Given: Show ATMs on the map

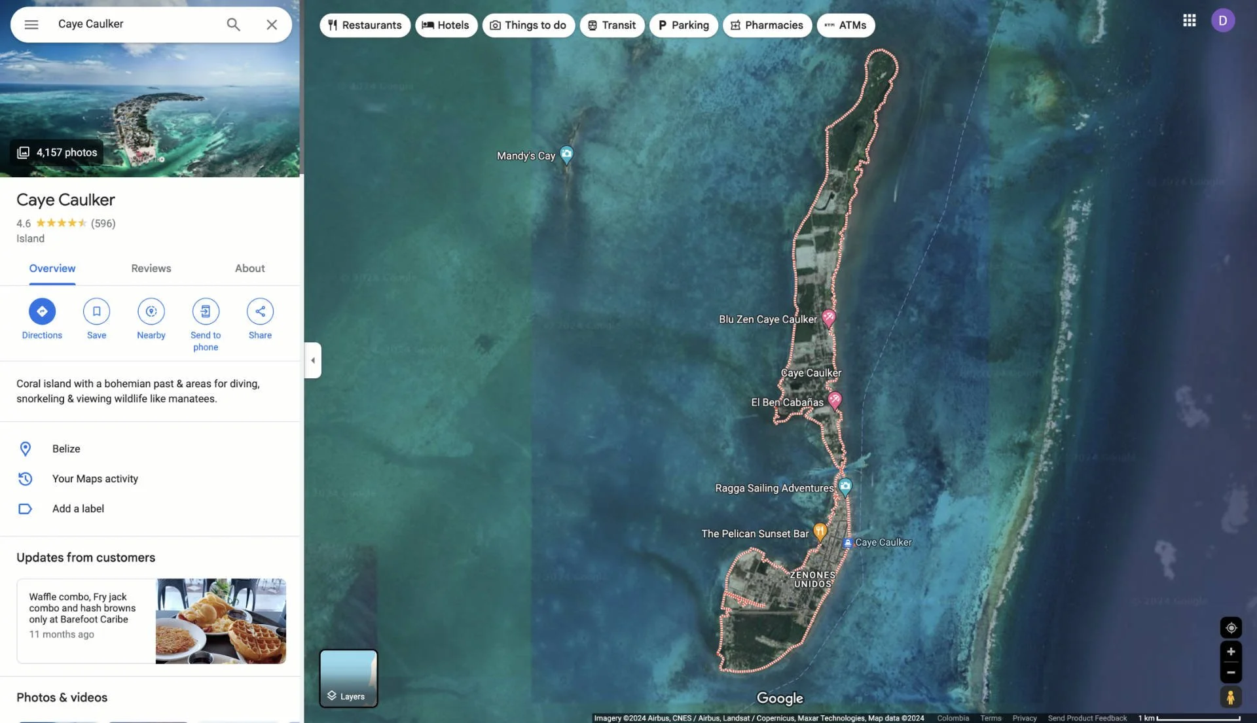Looking at the screenshot, I should 846,26.
